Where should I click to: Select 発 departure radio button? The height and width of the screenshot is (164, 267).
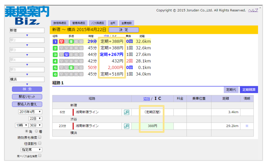point(26,131)
